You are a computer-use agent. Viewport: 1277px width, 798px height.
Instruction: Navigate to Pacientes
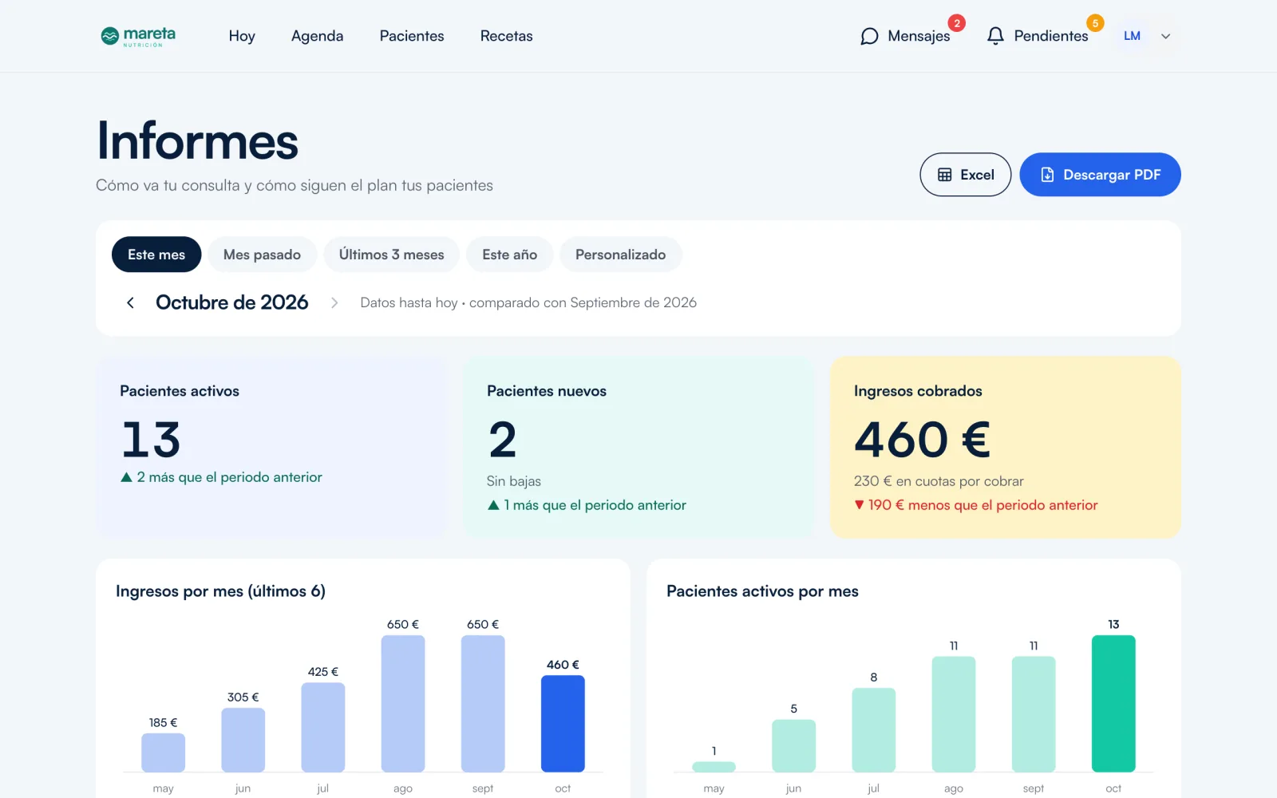pos(412,36)
